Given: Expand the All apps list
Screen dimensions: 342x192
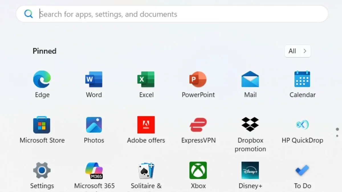Looking at the screenshot, I should point(297,51).
